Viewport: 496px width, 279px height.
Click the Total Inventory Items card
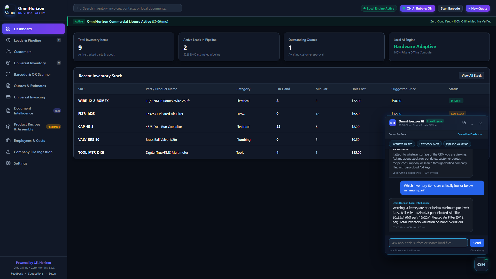[x=124, y=47]
